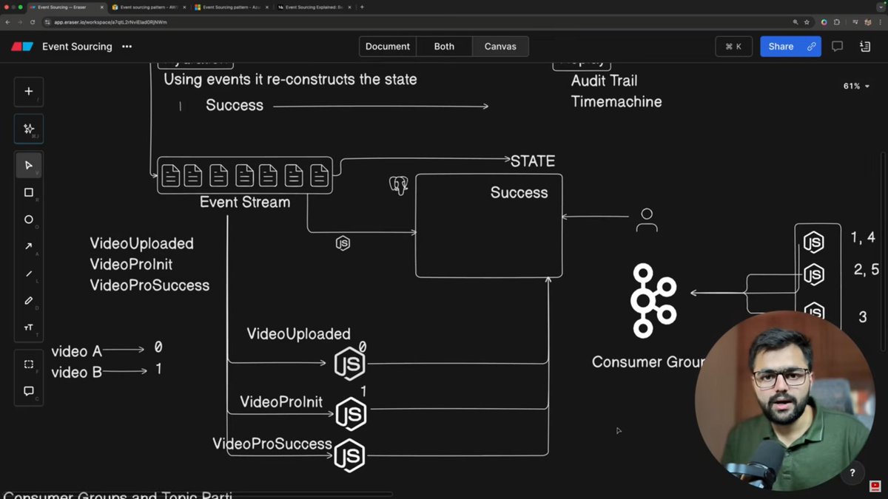Open a new browser tab
The width and height of the screenshot is (888, 499).
click(362, 7)
